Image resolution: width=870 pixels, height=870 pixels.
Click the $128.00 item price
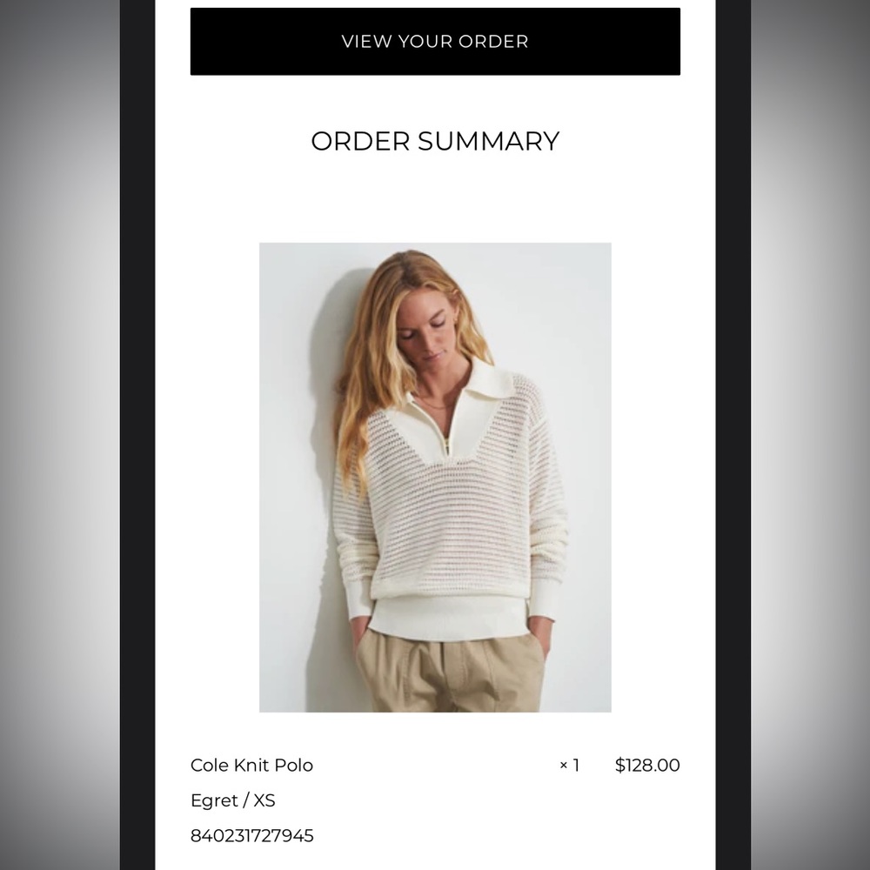tap(647, 765)
